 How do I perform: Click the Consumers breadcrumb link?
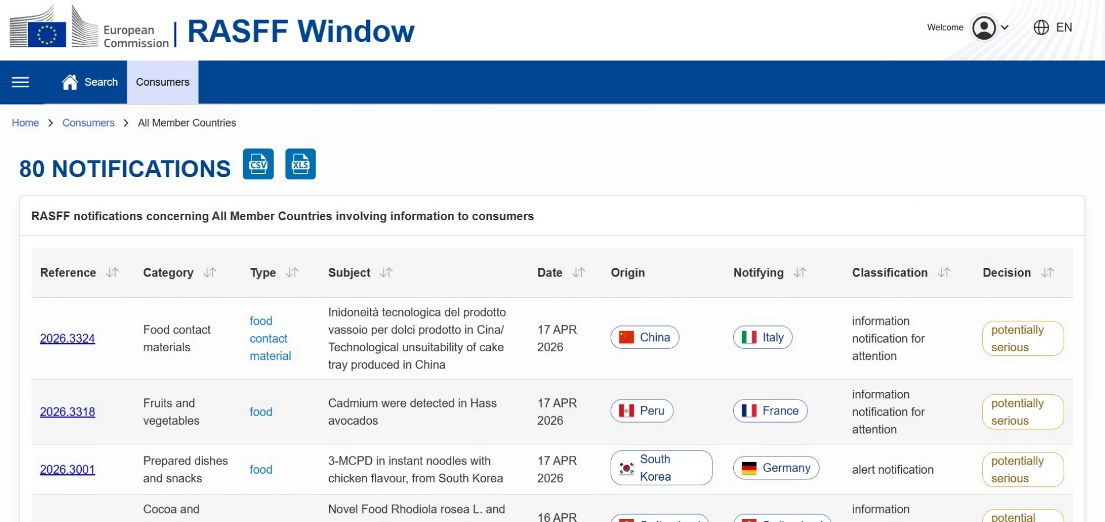(x=88, y=123)
